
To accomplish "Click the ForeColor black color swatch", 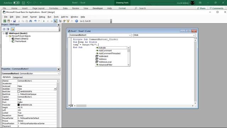I will point(18,105).
